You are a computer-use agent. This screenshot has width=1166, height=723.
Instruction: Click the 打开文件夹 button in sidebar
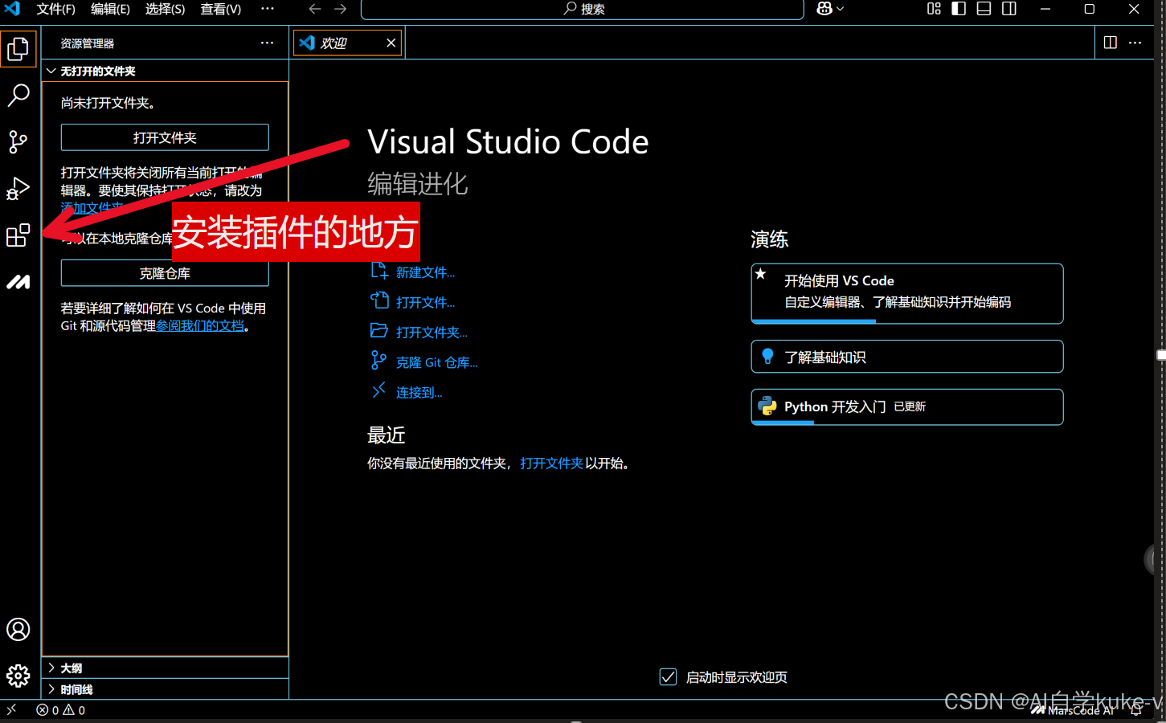point(165,137)
